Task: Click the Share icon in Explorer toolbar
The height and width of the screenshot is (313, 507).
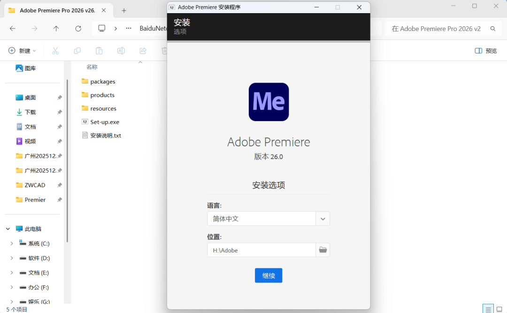Action: coord(143,51)
